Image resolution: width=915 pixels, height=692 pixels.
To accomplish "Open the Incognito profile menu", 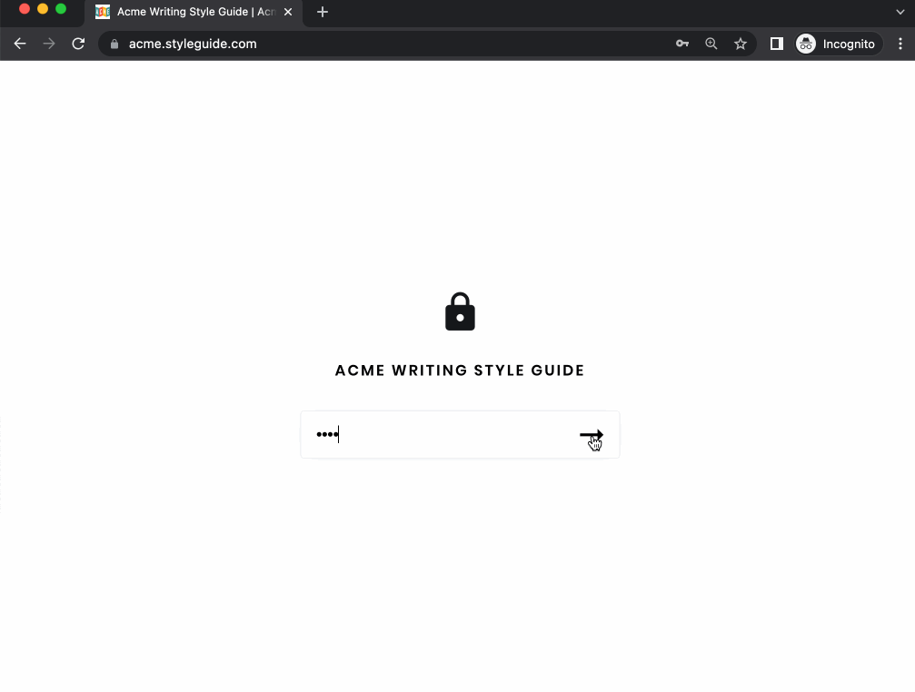I will 839,44.
